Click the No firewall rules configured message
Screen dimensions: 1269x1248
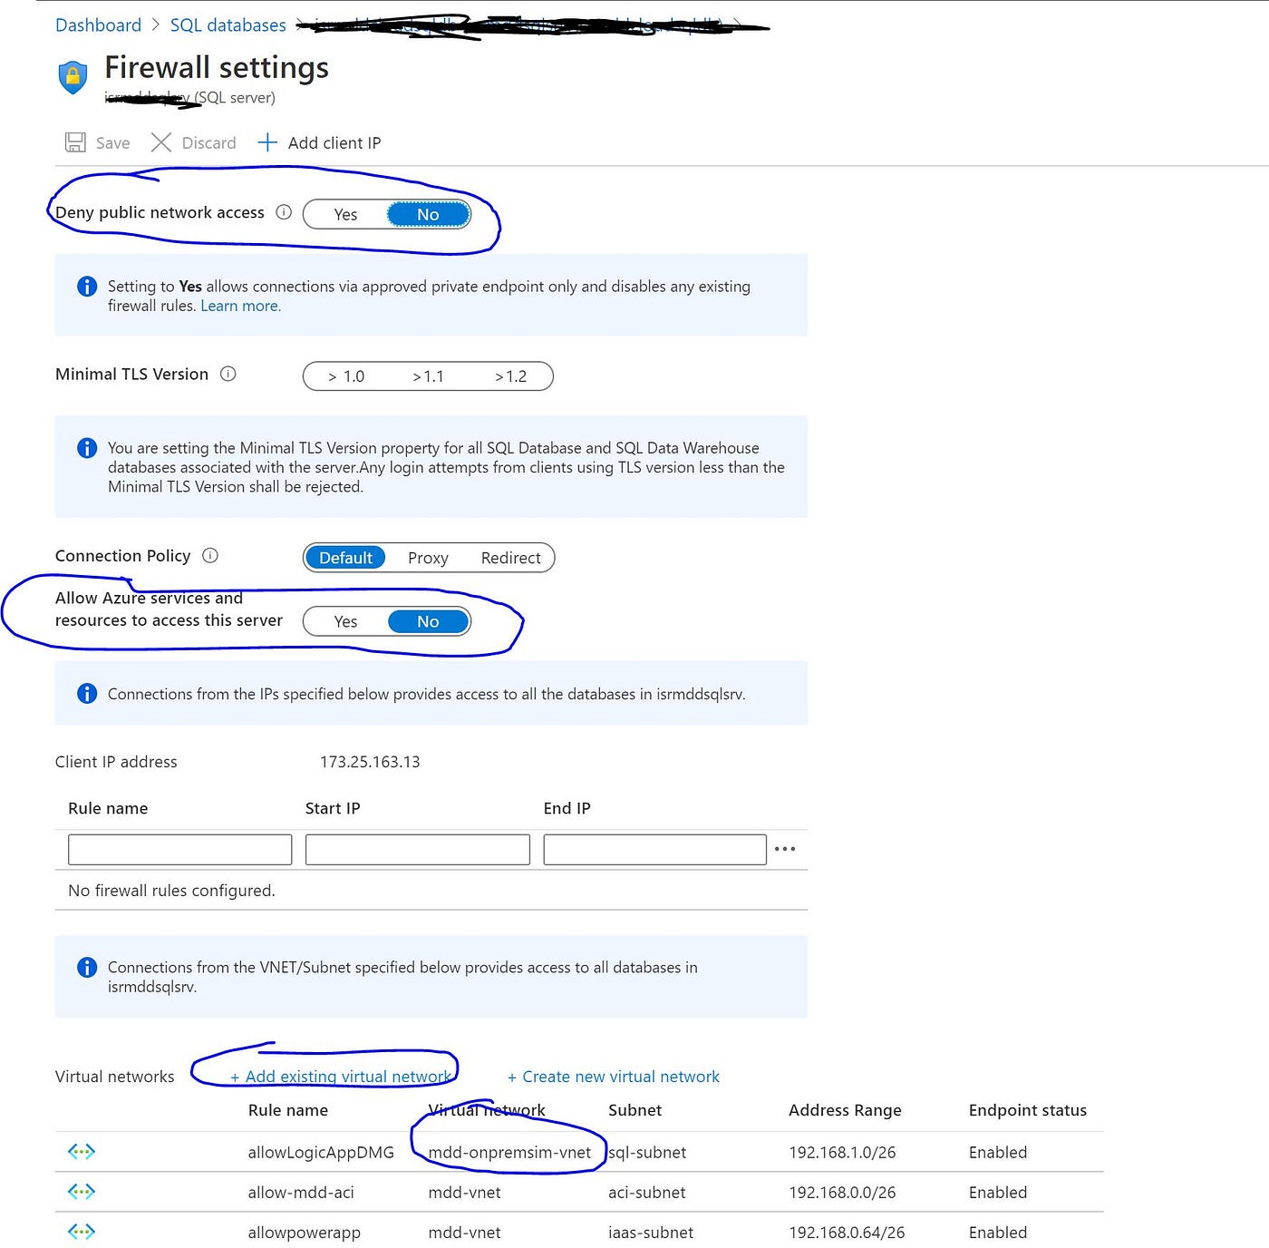[x=171, y=891]
